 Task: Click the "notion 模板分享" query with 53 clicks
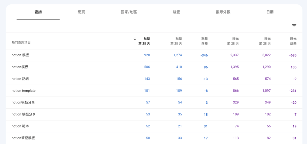click(24, 114)
